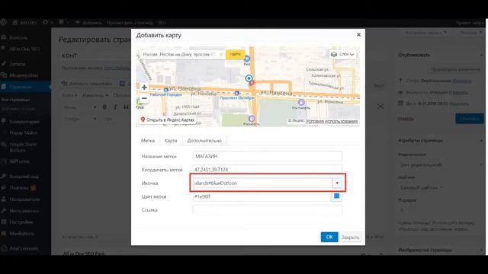This screenshot has height=274, width=488.
Task: Open All in One SEO sidebar item
Action: coord(24,49)
